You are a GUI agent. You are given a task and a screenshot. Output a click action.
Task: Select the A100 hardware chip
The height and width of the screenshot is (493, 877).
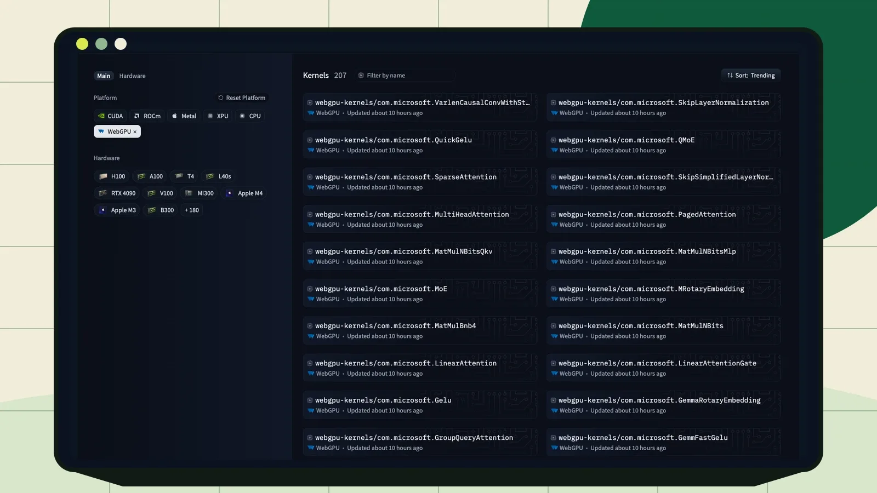150,176
